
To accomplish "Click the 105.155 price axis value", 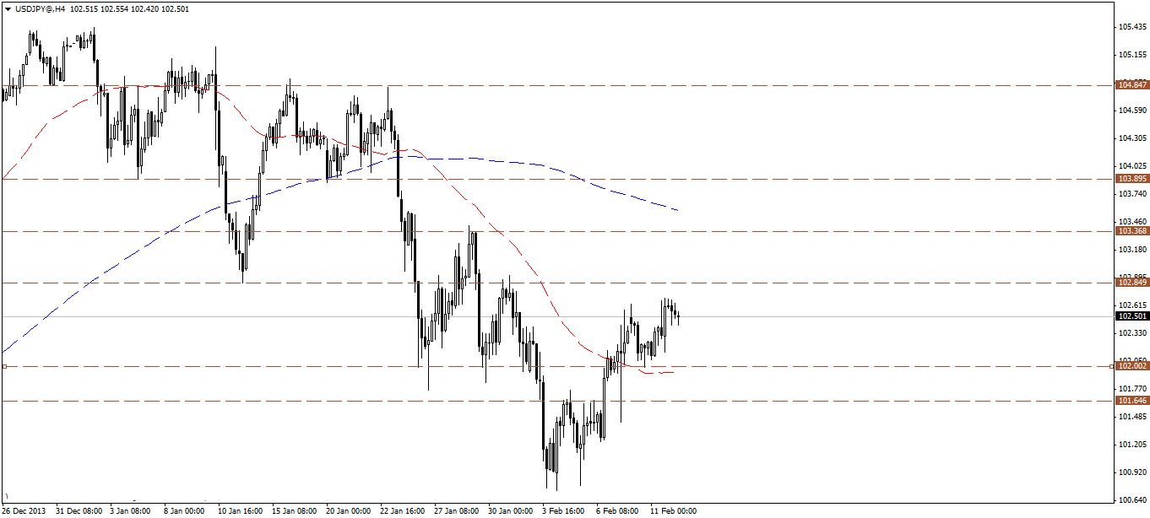I will 1132,55.
